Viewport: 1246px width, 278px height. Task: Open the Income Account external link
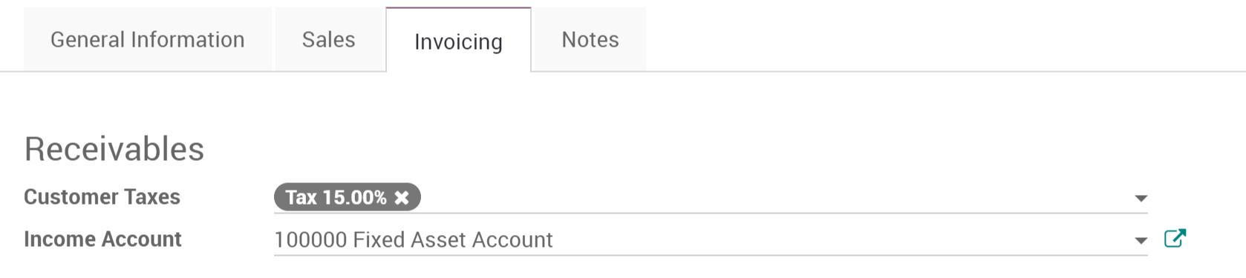point(1175,239)
